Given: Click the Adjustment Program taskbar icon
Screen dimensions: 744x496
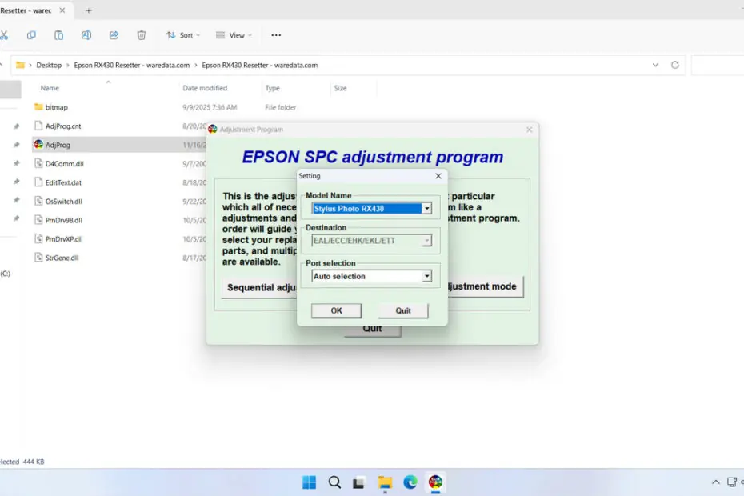Looking at the screenshot, I should coord(435,482).
